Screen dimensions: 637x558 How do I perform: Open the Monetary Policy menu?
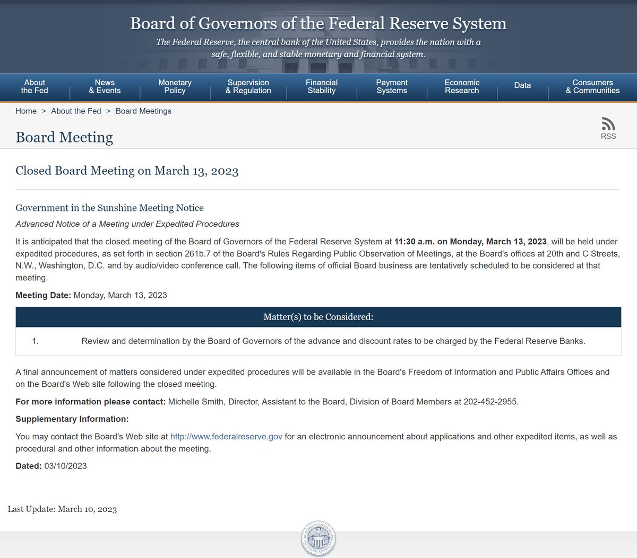coord(175,86)
